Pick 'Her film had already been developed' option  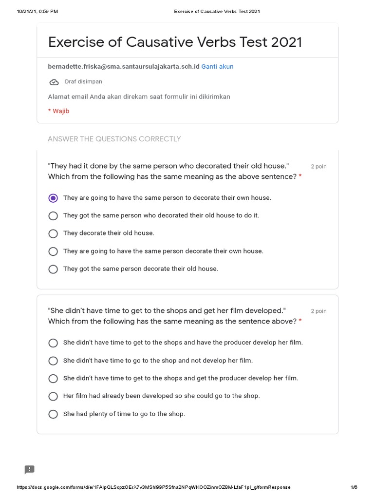(53, 396)
